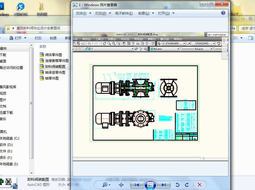This screenshot has height=190, width=255.
Task: Go to the previous photo
Action: point(137,185)
